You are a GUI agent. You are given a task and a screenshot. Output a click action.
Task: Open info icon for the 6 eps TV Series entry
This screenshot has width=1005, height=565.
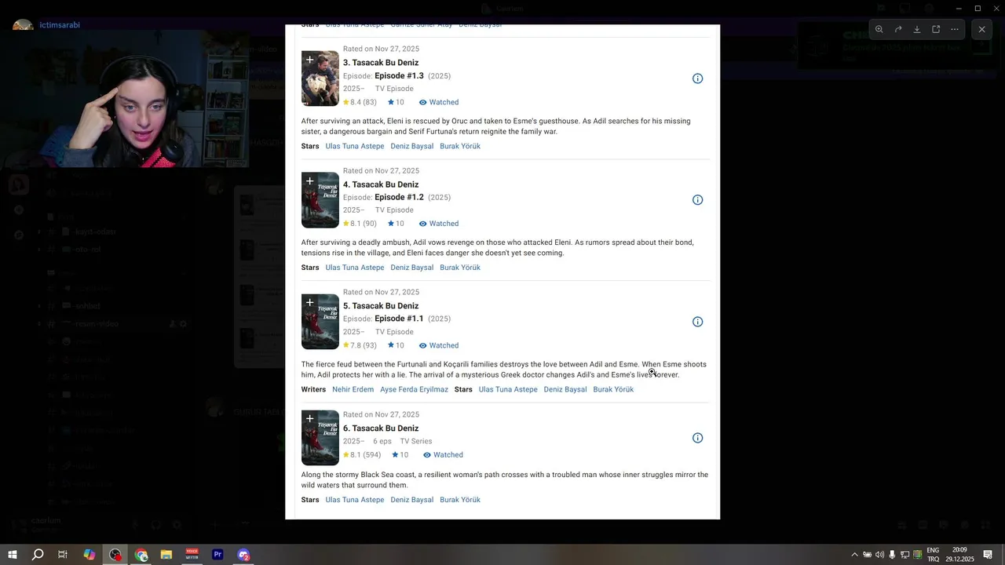coord(697,438)
